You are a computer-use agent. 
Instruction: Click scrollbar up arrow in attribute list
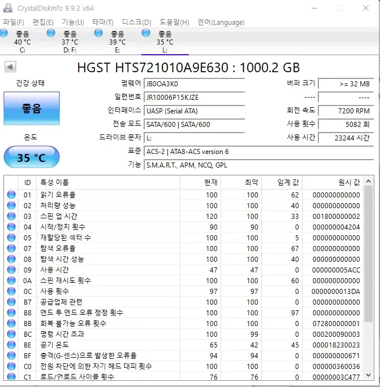point(368,182)
